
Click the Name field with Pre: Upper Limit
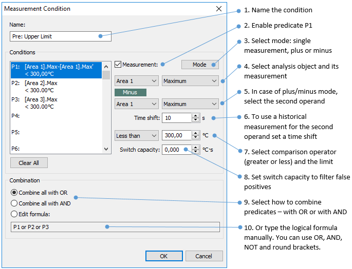click(x=61, y=36)
